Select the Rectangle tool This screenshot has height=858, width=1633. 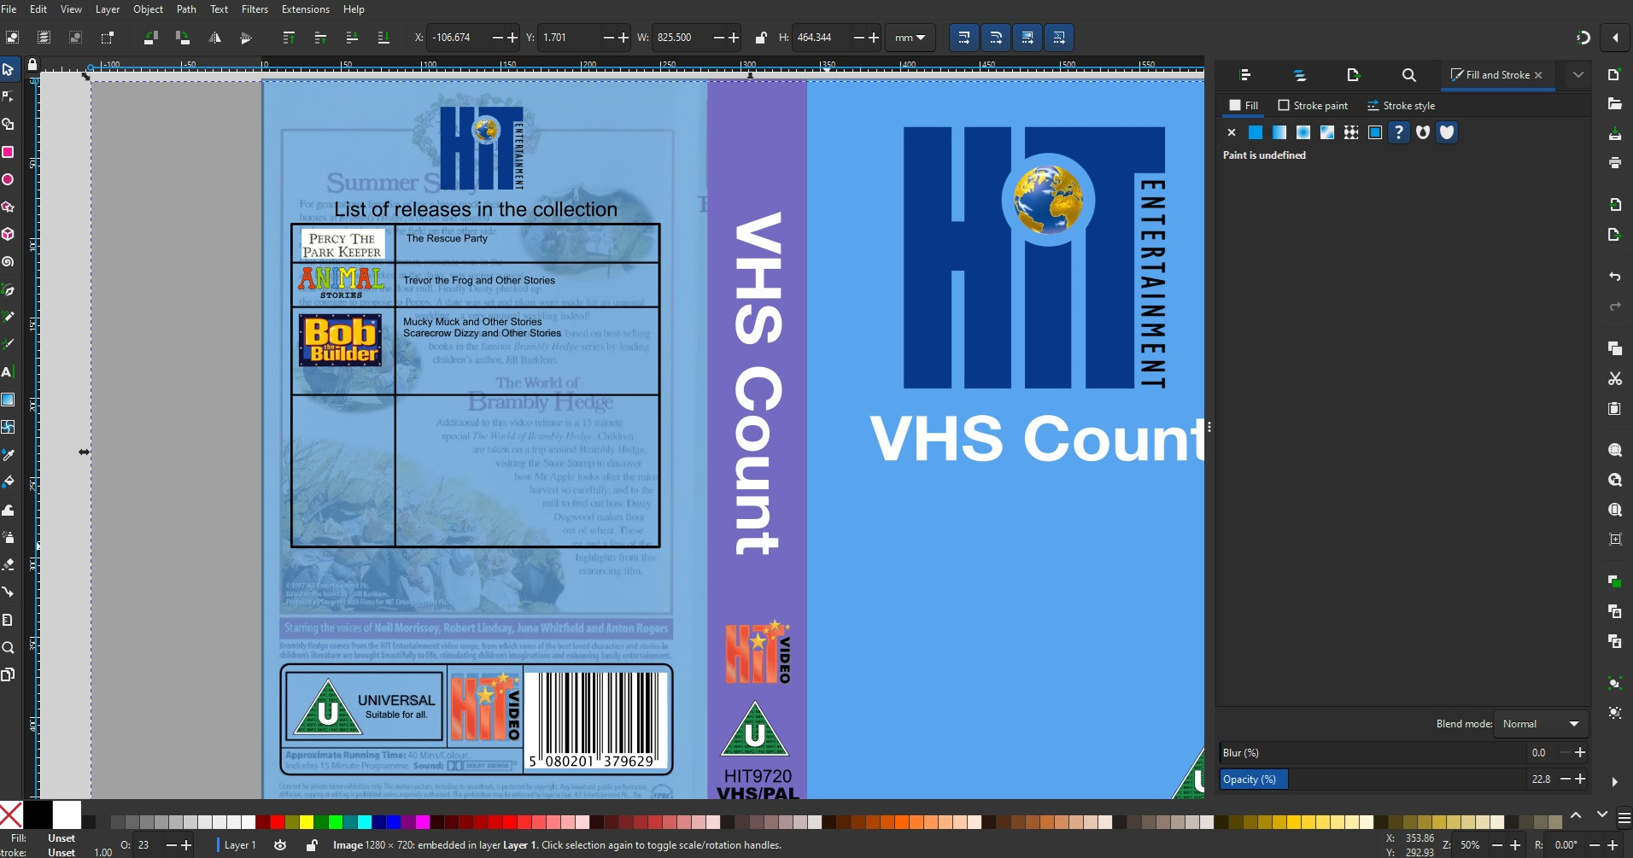pos(8,152)
